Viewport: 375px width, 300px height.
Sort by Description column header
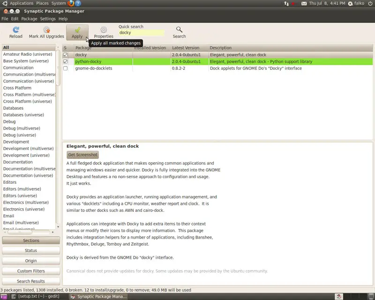(291, 48)
